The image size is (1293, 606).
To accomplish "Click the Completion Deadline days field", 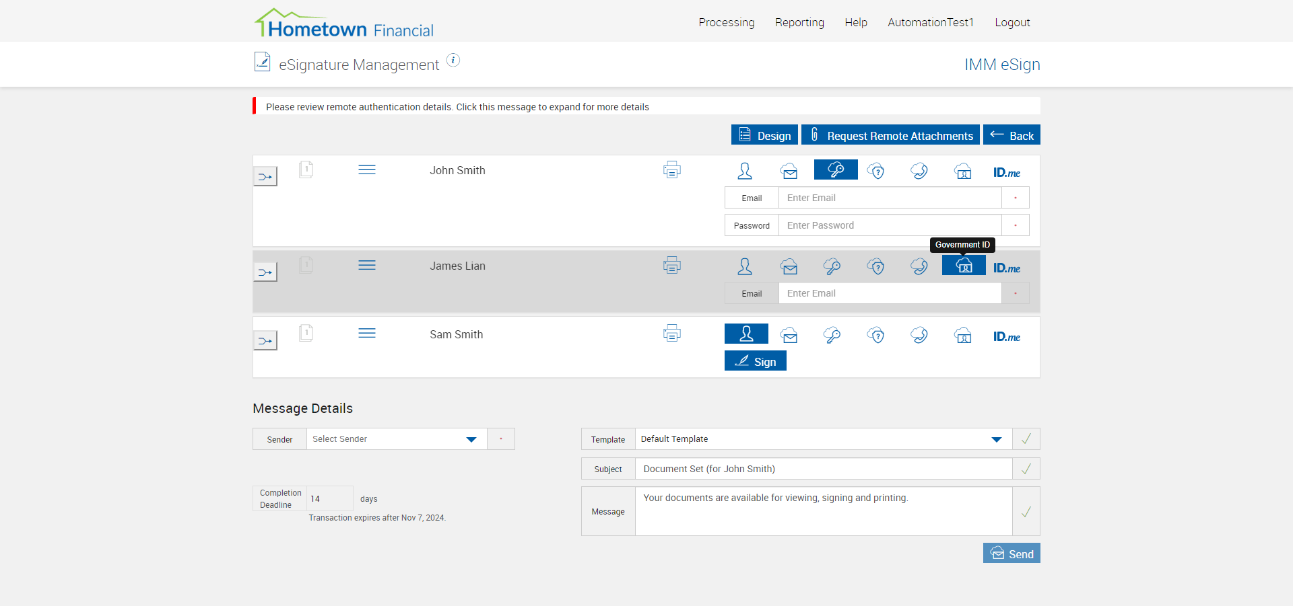I will pos(329,498).
